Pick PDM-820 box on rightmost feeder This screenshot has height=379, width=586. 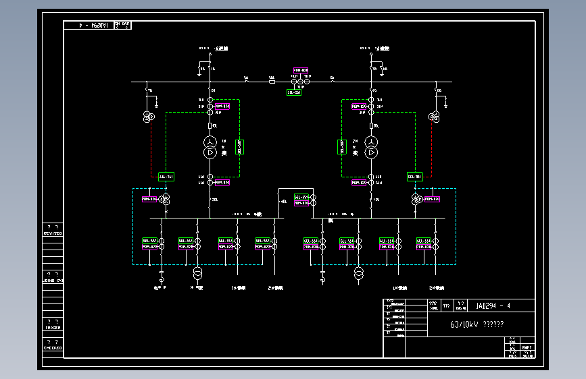pyautogui.click(x=424, y=247)
